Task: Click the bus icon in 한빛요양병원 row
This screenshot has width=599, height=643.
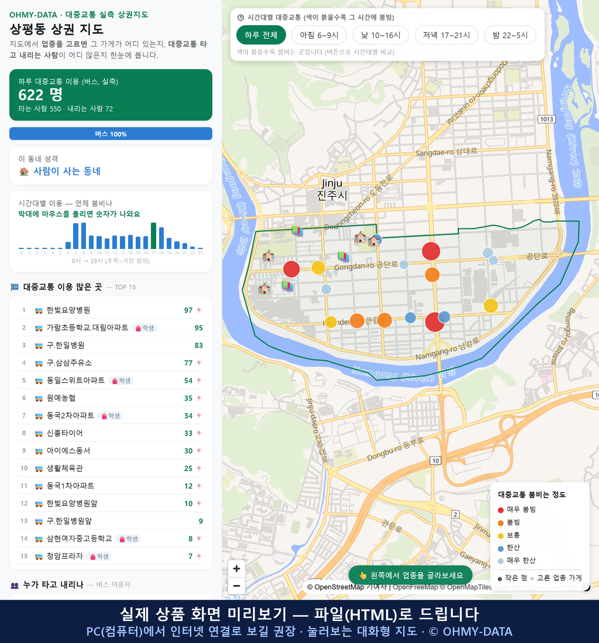Action: pyautogui.click(x=39, y=311)
